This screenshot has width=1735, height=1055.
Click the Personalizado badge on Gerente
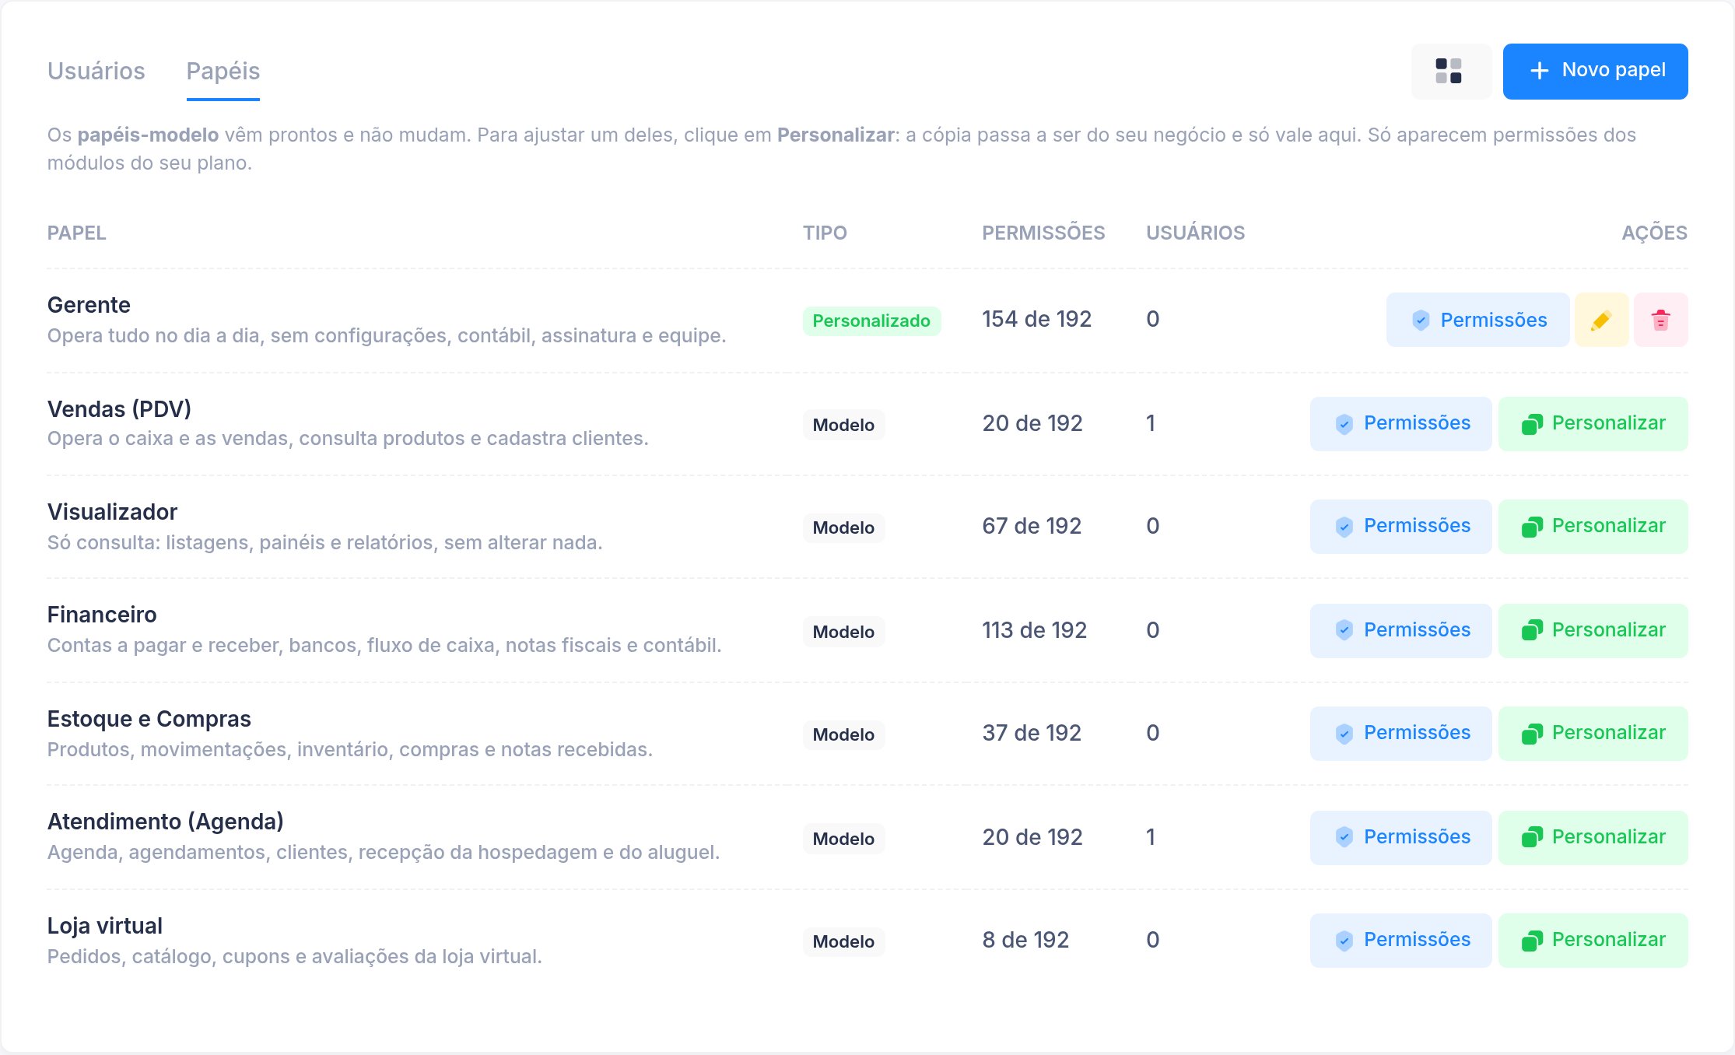point(871,321)
